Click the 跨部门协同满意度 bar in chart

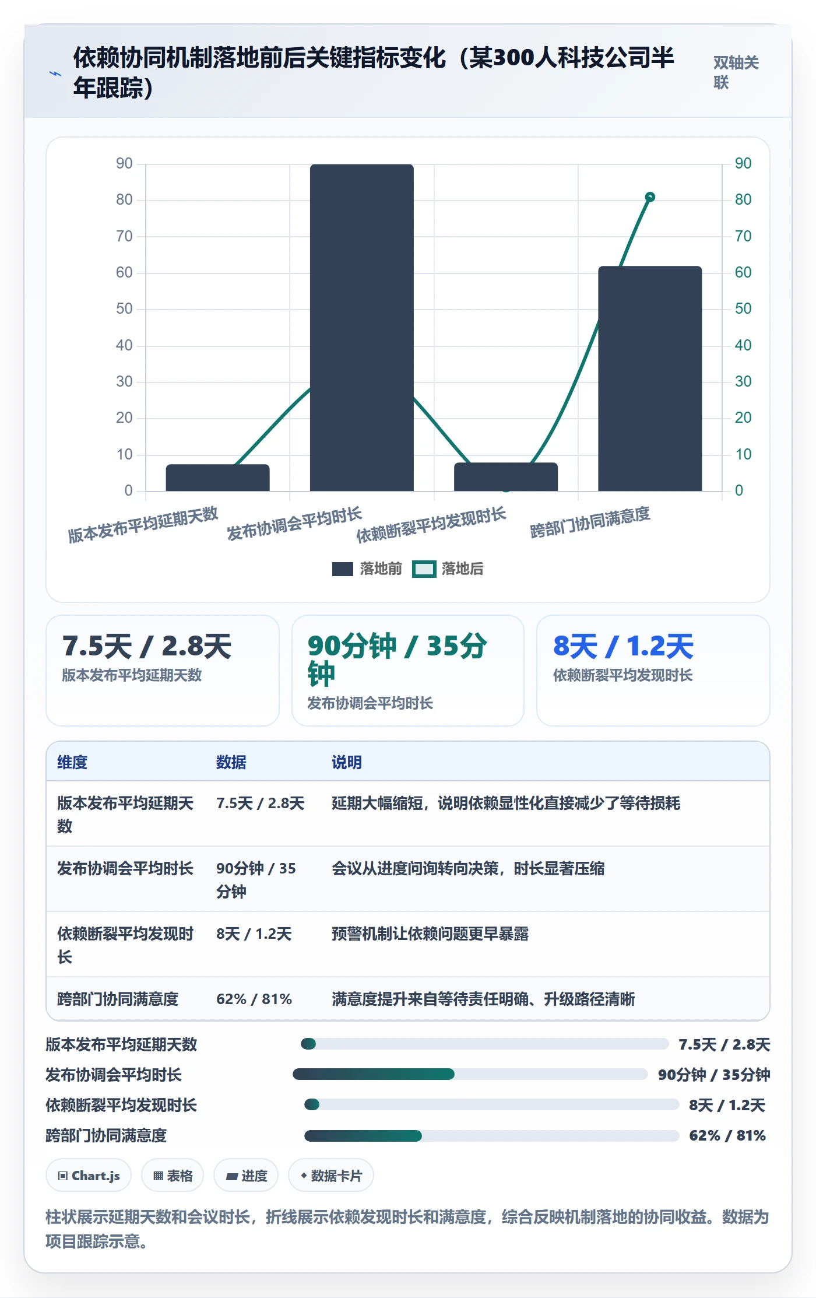650,378
